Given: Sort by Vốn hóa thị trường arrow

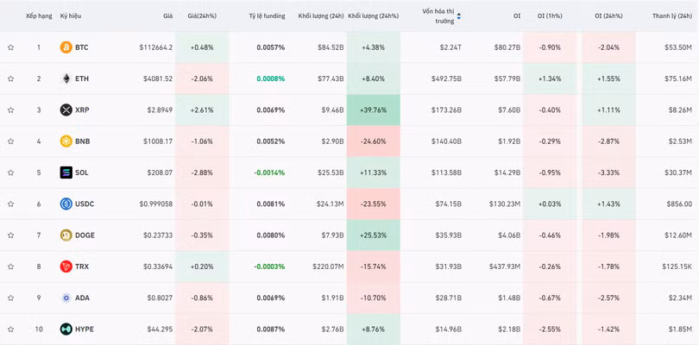Looking at the screenshot, I should (x=458, y=16).
